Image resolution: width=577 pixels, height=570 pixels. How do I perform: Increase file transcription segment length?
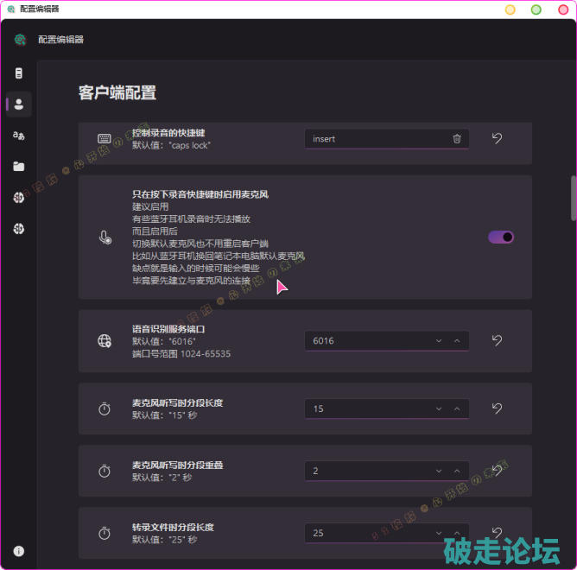pos(457,533)
